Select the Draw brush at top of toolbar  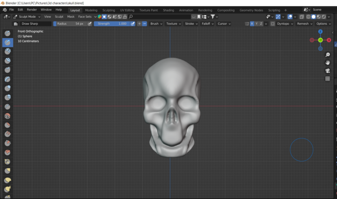[x=7, y=33]
